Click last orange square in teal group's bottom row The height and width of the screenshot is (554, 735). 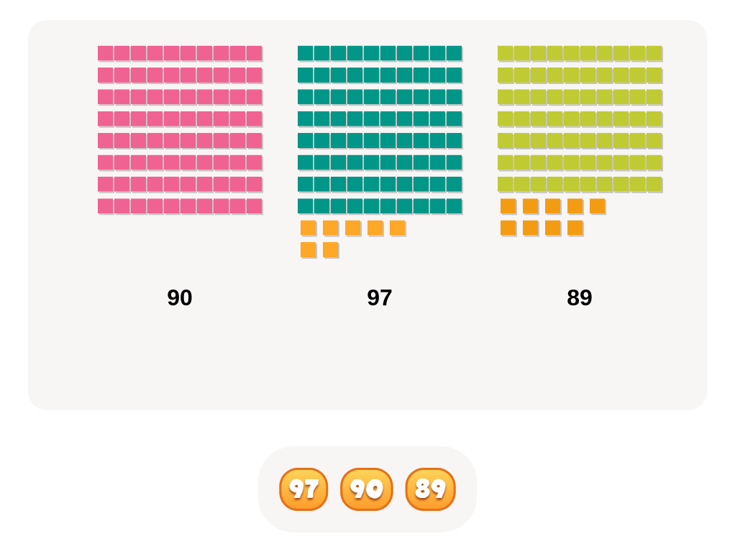[x=331, y=250]
